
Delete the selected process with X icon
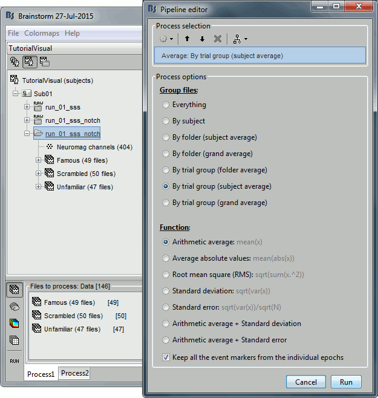(x=218, y=39)
